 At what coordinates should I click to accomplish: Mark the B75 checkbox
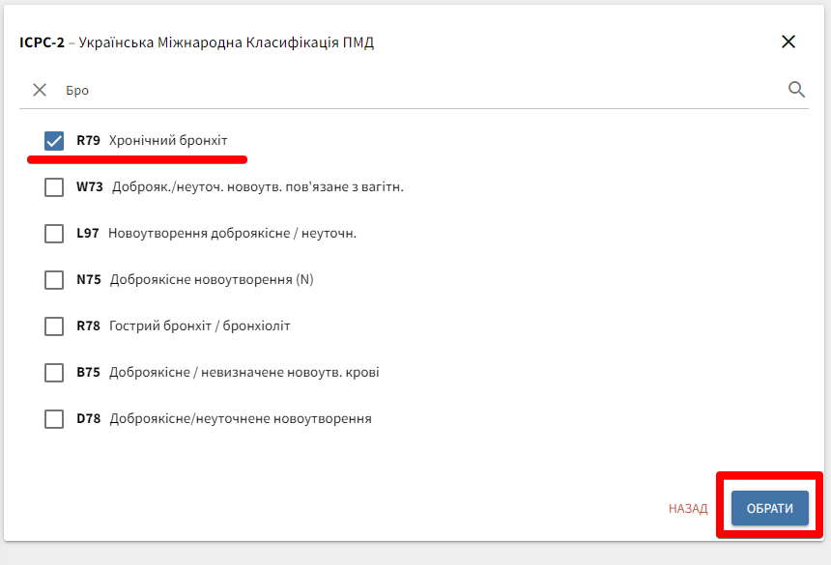click(x=54, y=373)
